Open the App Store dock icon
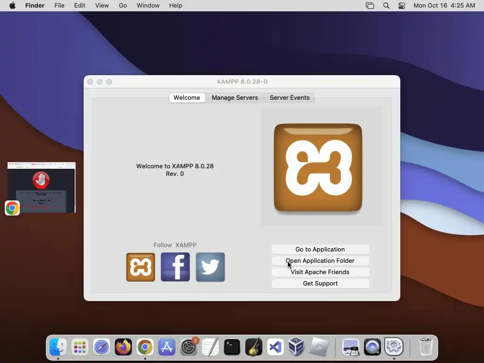Screen dimensions: 484x363 coord(167,346)
